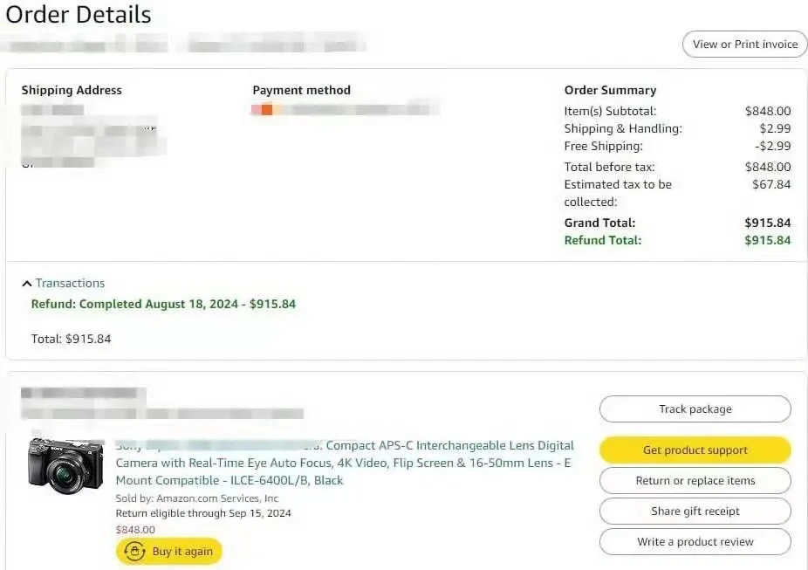Click Sold by Amazon.com Services text
This screenshot has height=570, width=808.
(197, 498)
